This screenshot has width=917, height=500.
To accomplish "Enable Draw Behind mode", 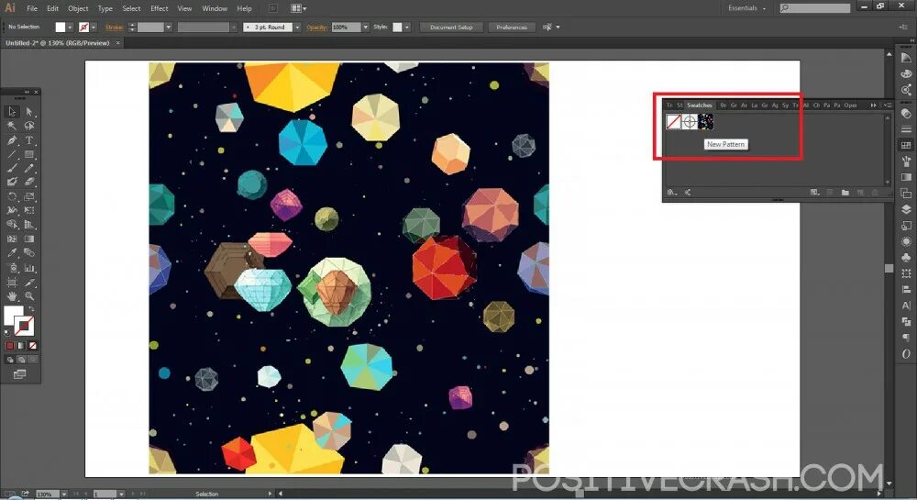I will (x=22, y=360).
